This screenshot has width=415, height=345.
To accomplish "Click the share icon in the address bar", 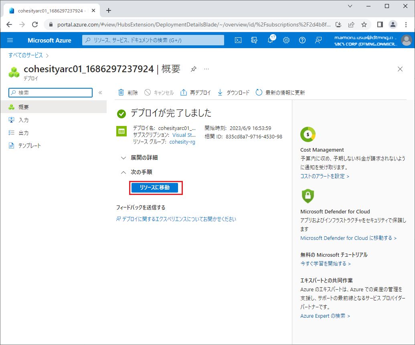I will tap(351, 24).
